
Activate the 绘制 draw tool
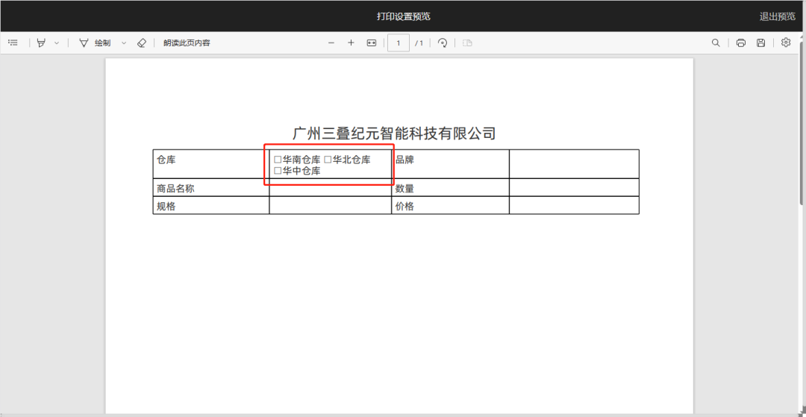(95, 43)
